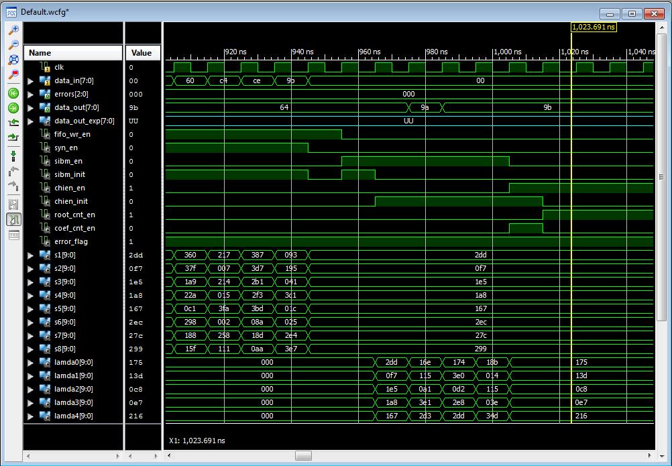This screenshot has height=466, width=672.
Task: Click the Swap Cursors icon
Action: click(13, 205)
